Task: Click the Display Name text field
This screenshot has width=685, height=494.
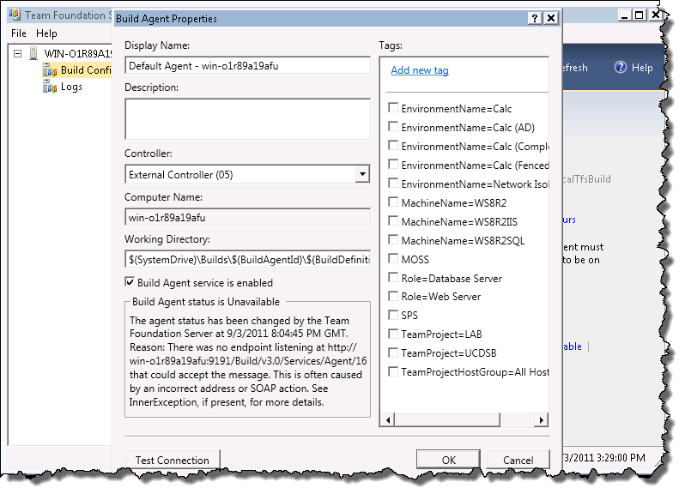Action: pos(247,65)
